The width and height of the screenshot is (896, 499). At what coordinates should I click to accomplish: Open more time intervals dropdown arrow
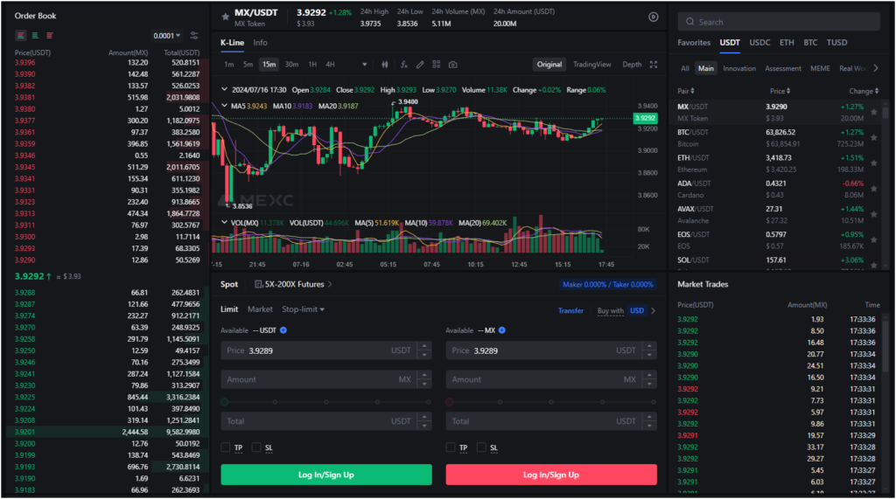point(365,65)
